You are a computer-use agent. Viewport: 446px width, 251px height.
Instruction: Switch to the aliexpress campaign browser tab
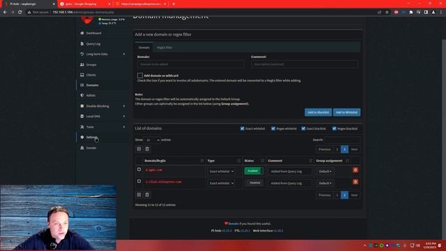pyautogui.click(x=141, y=4)
